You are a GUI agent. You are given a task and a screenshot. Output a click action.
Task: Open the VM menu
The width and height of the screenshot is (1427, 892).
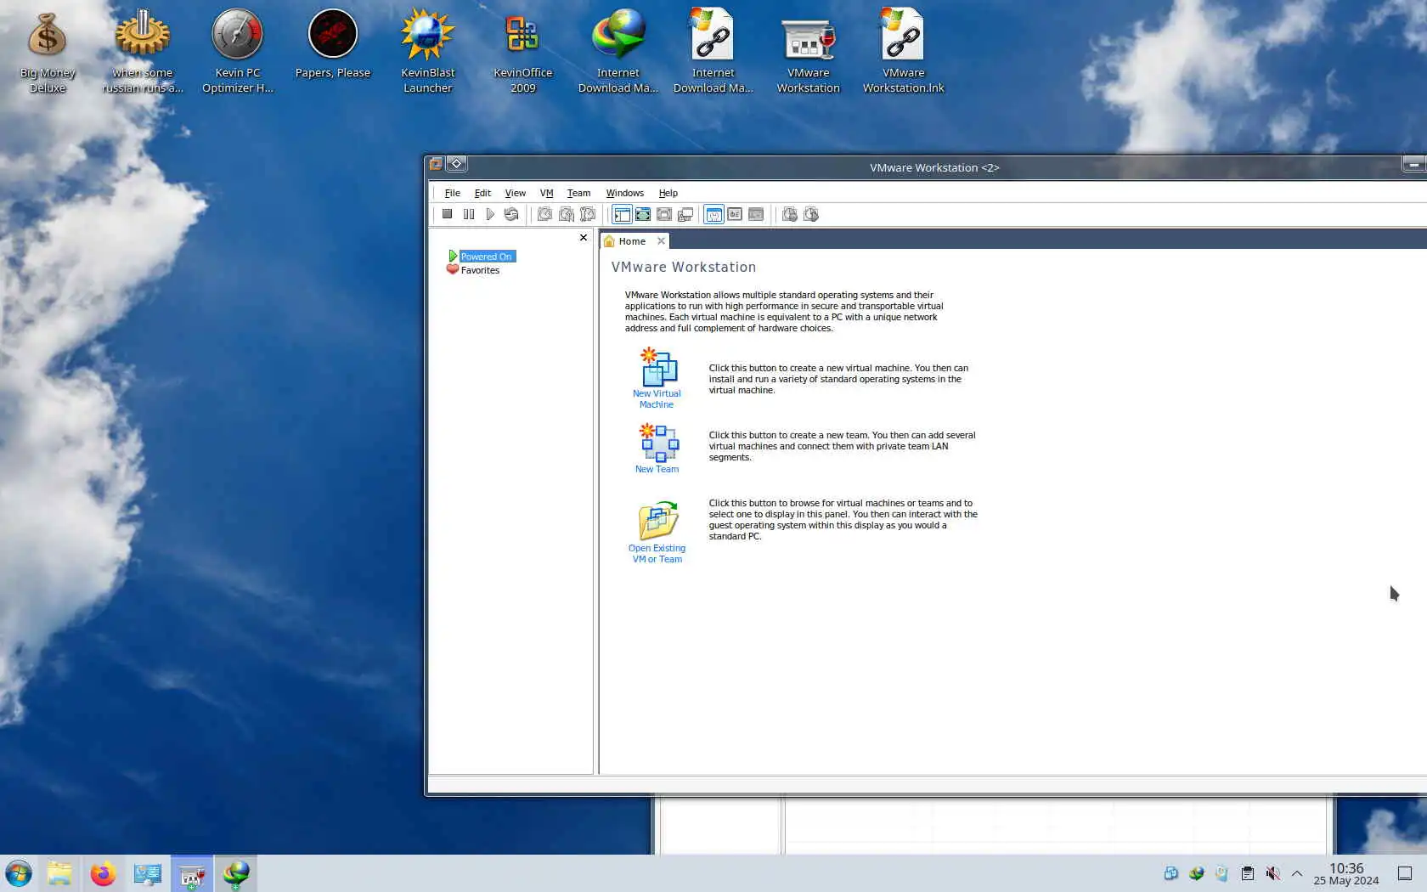[x=547, y=193]
